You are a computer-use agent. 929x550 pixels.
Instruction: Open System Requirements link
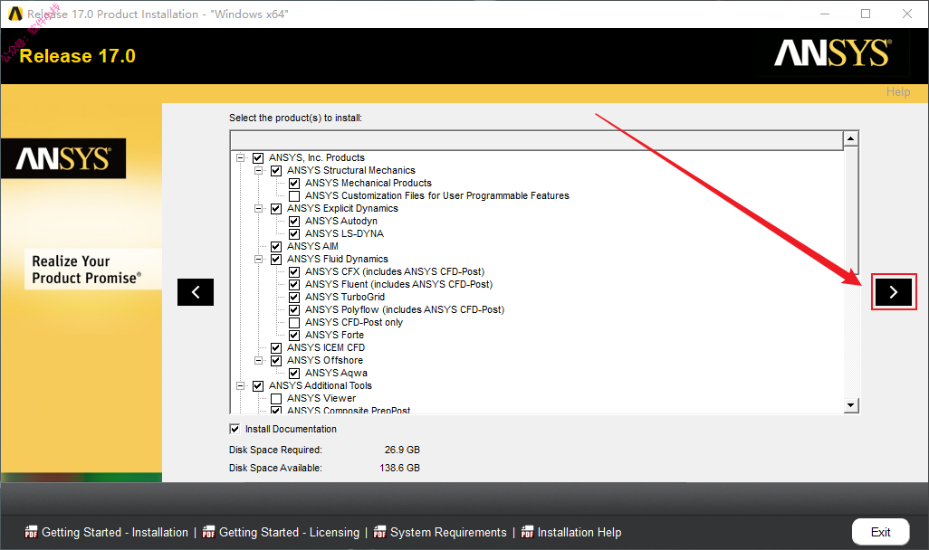point(448,532)
